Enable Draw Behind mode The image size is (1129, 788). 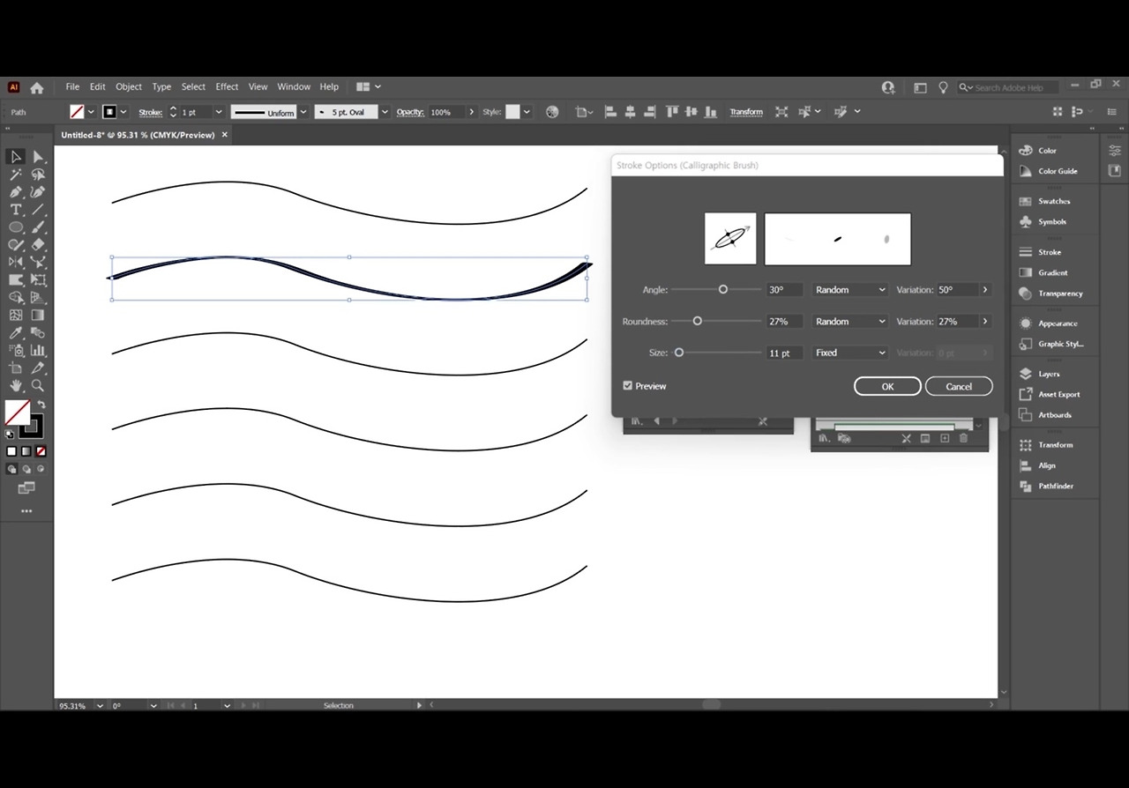pyautogui.click(x=26, y=469)
